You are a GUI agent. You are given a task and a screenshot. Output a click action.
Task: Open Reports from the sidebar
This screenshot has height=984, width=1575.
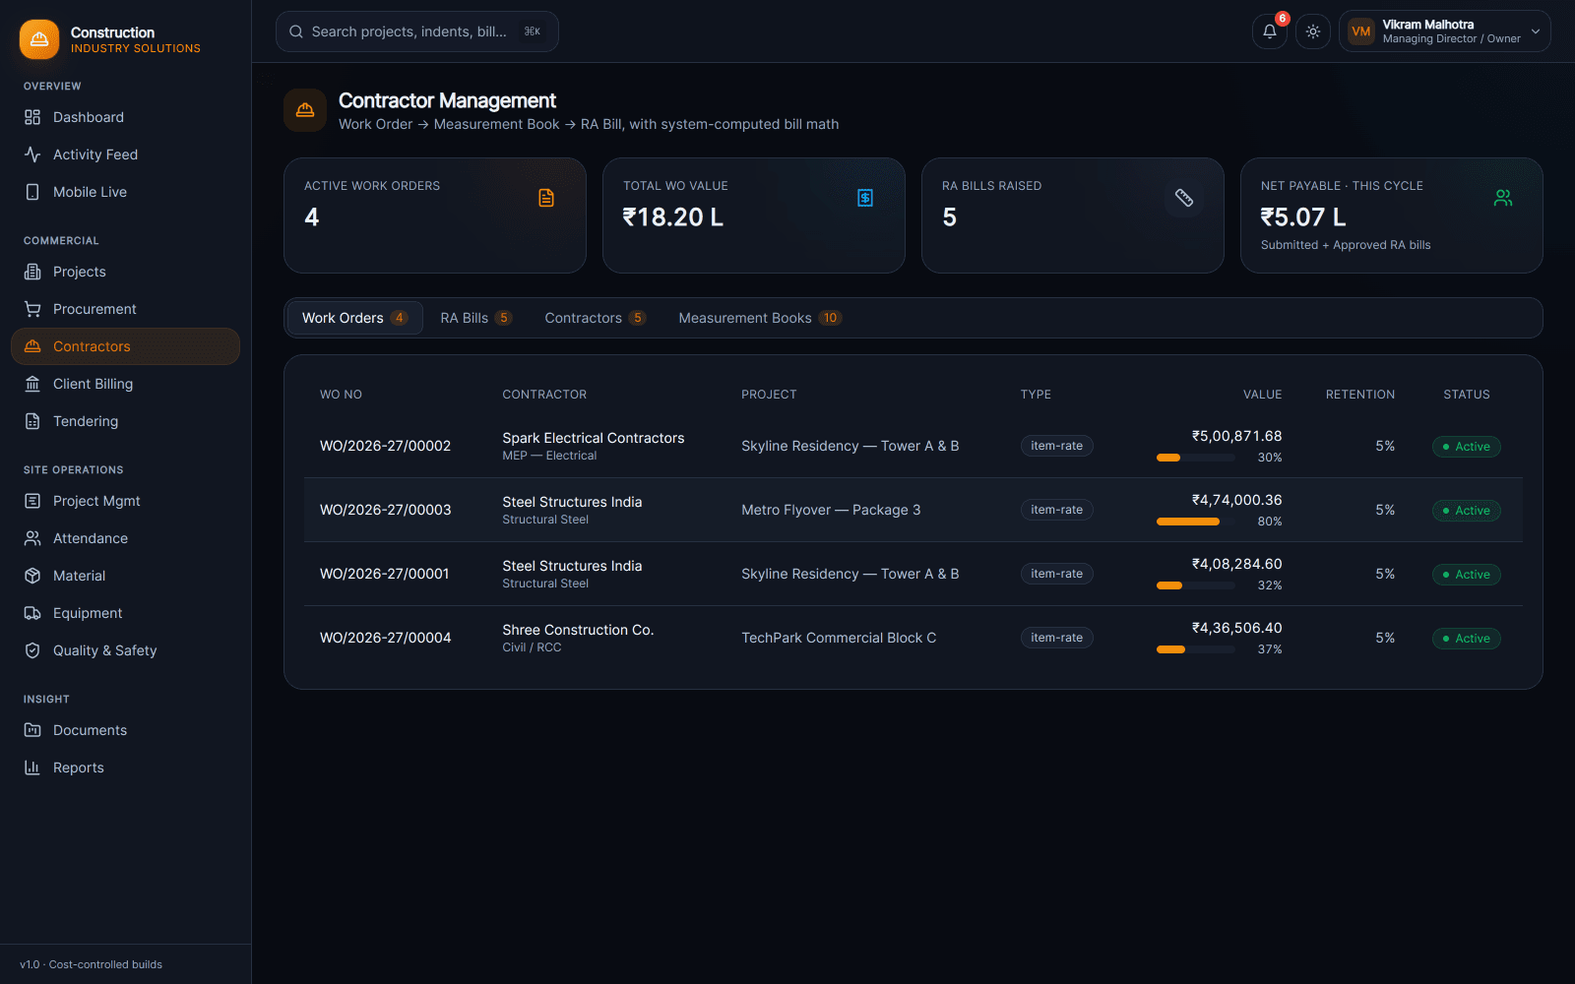click(x=125, y=768)
